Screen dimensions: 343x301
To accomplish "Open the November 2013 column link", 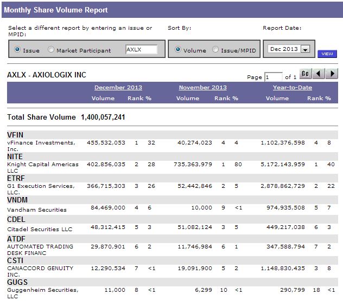I will pyautogui.click(x=202, y=88).
